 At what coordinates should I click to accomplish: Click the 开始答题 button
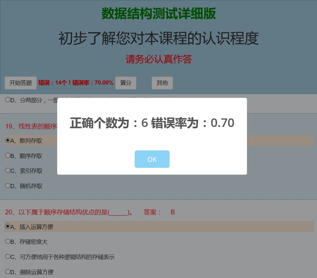[20, 83]
